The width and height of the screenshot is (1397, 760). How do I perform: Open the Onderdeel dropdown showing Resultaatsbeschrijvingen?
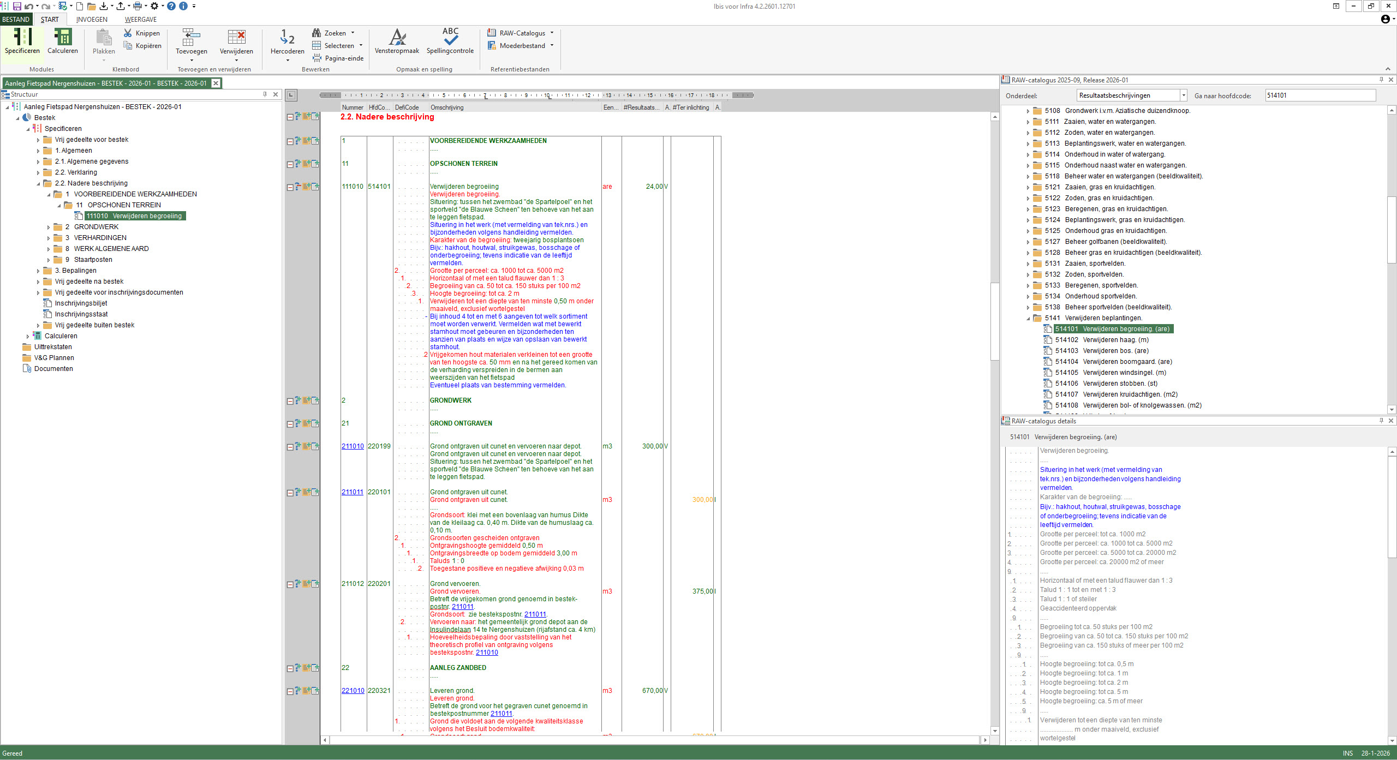tap(1183, 95)
